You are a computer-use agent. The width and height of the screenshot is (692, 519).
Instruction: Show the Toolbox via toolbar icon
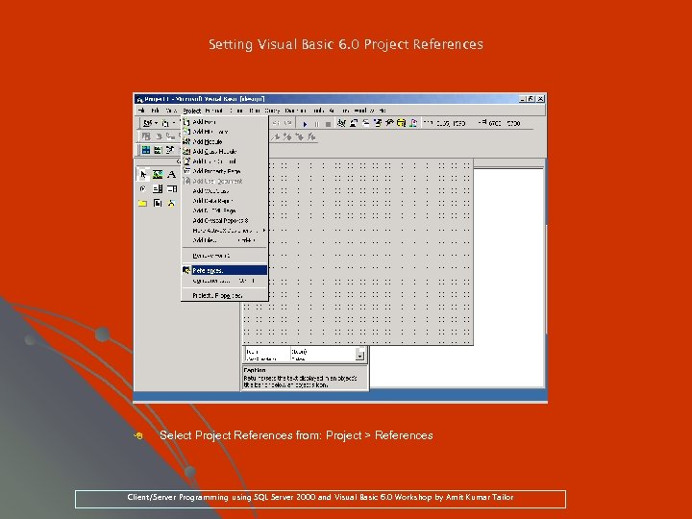click(389, 123)
